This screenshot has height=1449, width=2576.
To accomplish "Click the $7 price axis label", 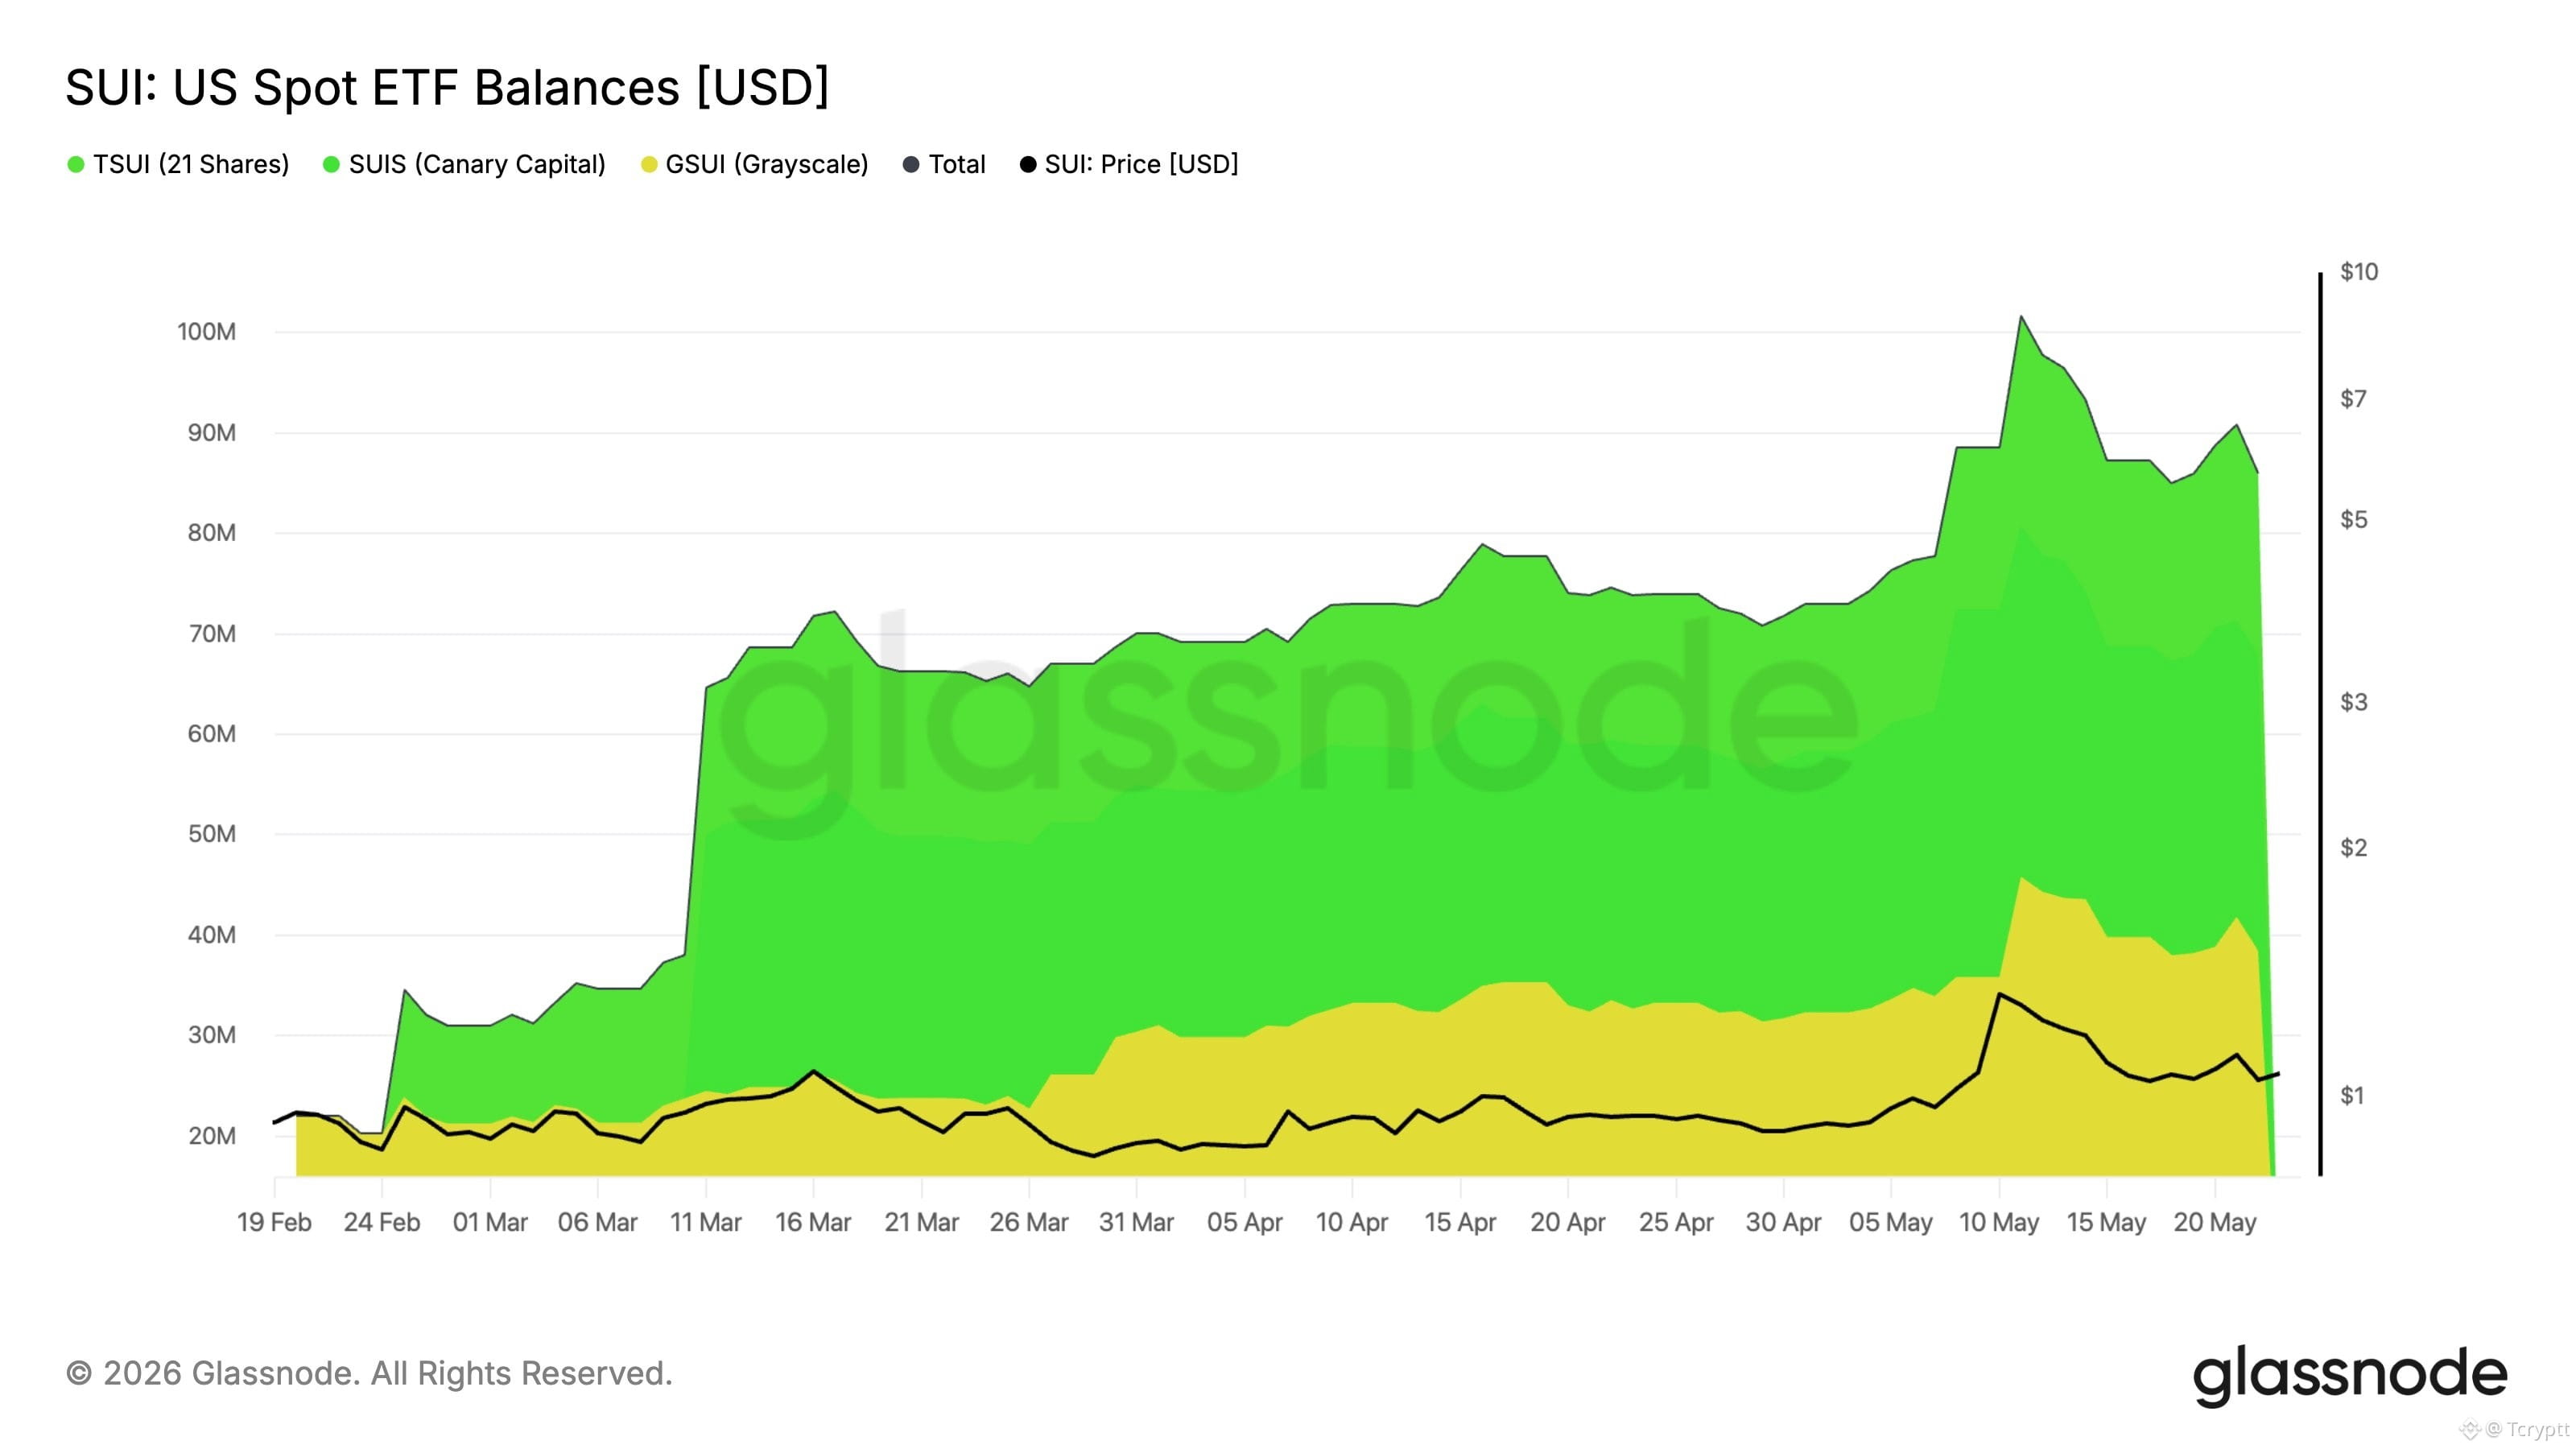I will (2354, 399).
